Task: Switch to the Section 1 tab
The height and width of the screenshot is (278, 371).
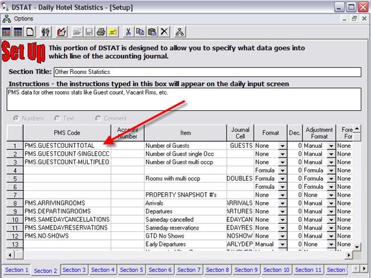Action: click(17, 269)
